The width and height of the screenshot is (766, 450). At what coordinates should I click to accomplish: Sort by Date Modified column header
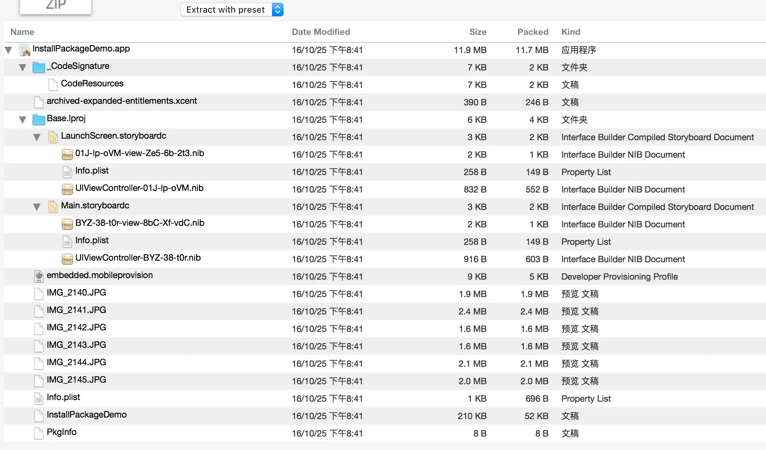pos(321,32)
